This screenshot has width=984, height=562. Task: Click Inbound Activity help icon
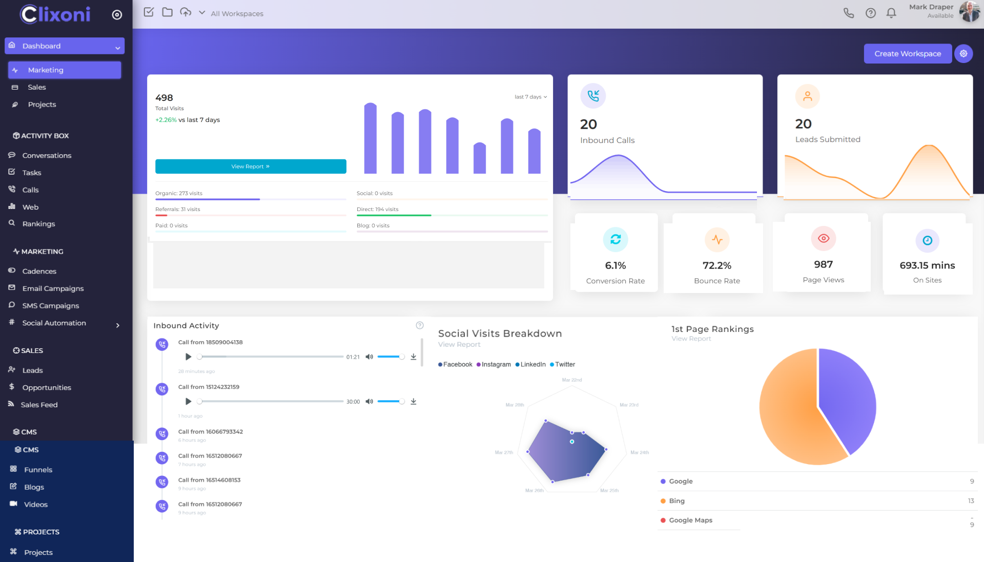coord(420,325)
